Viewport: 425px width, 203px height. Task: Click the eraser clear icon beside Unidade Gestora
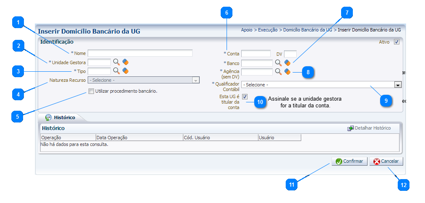125,62
